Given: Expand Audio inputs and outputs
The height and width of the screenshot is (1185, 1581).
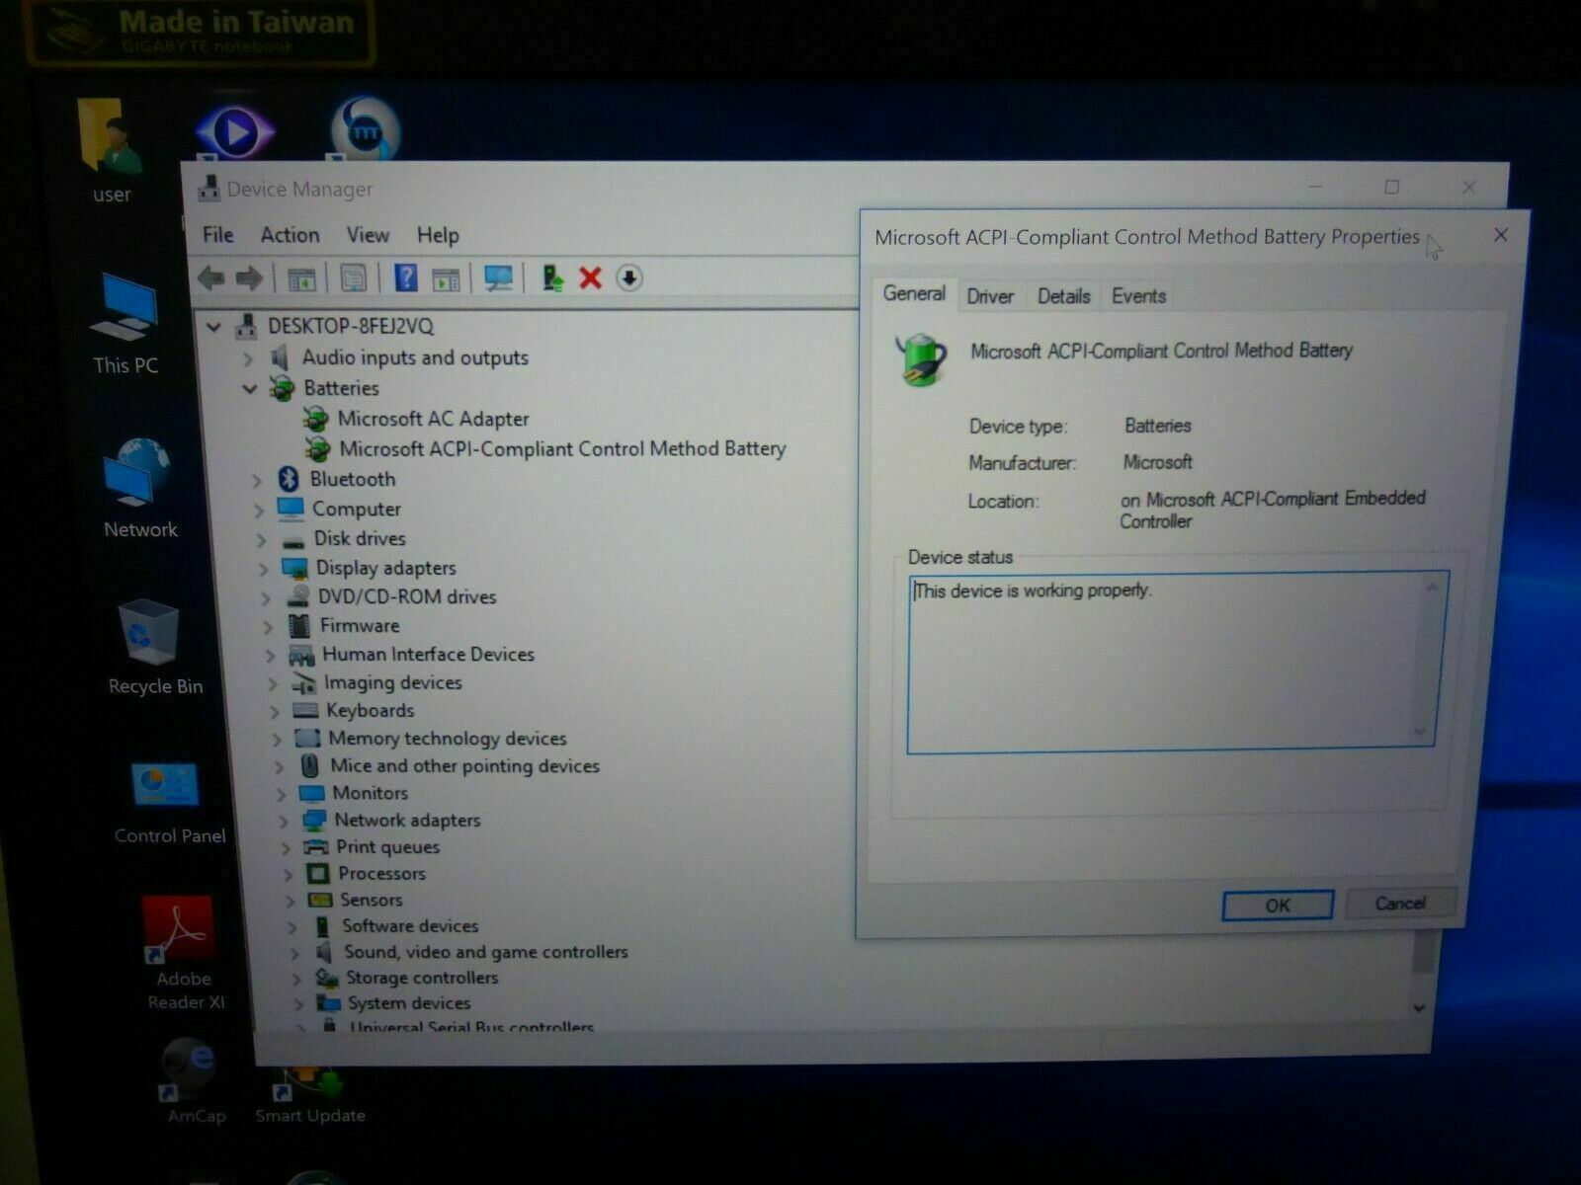Looking at the screenshot, I should click(248, 358).
